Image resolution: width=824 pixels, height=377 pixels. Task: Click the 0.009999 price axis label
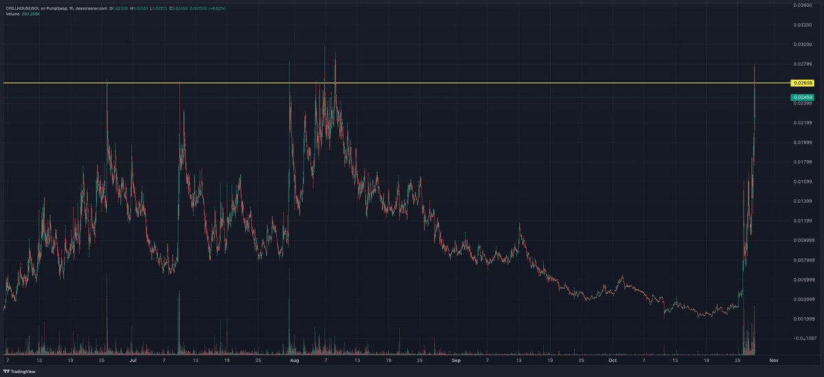(x=803, y=240)
